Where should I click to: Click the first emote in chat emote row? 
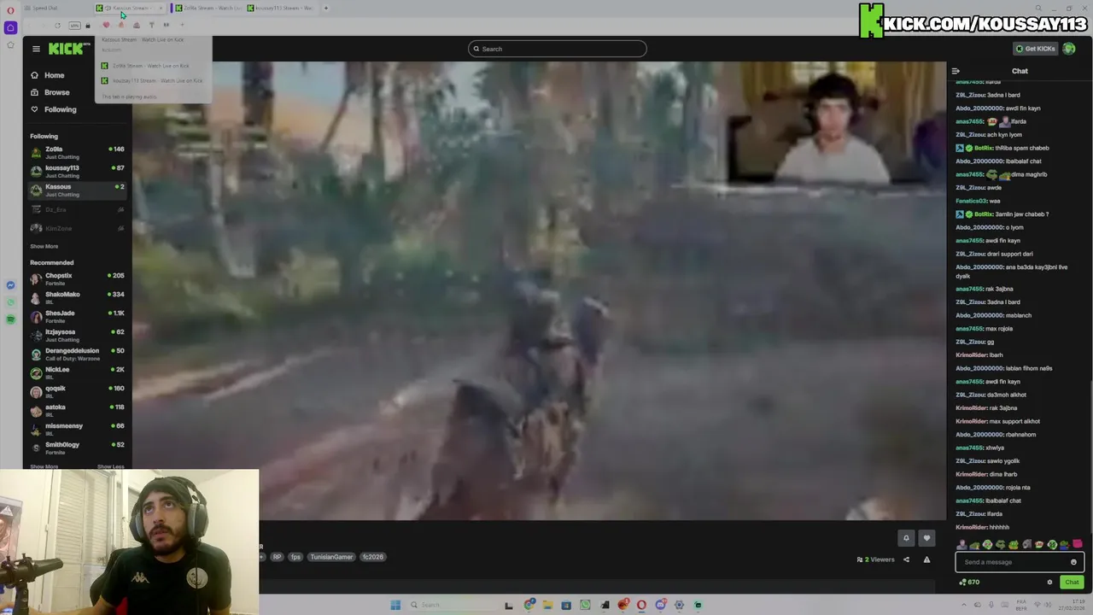[x=962, y=544]
